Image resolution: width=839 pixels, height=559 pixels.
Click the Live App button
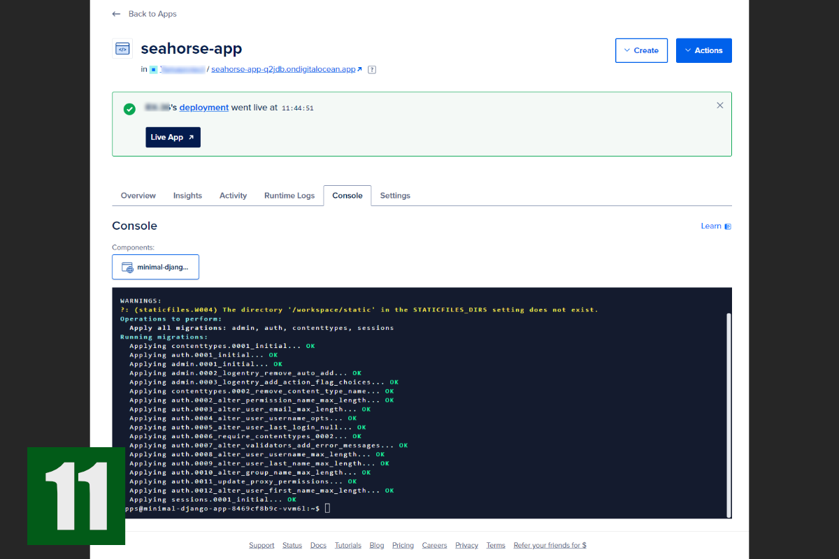tap(173, 137)
